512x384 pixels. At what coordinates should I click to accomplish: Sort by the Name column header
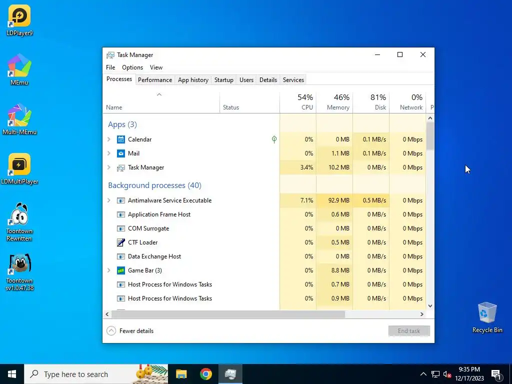pyautogui.click(x=161, y=102)
